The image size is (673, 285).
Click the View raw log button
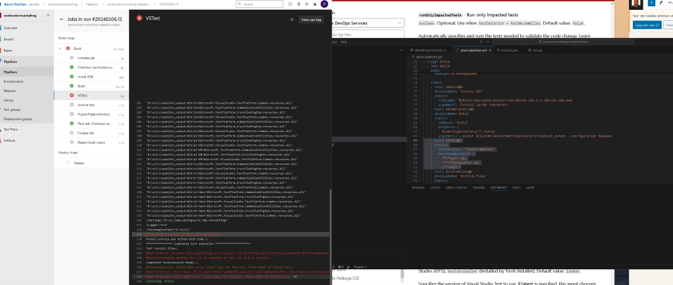click(311, 20)
